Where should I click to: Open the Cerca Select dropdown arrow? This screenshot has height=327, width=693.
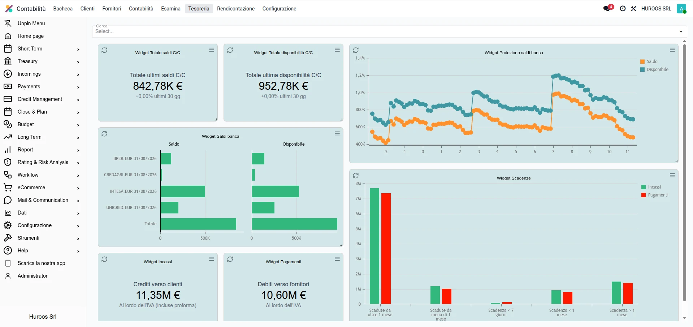681,32
